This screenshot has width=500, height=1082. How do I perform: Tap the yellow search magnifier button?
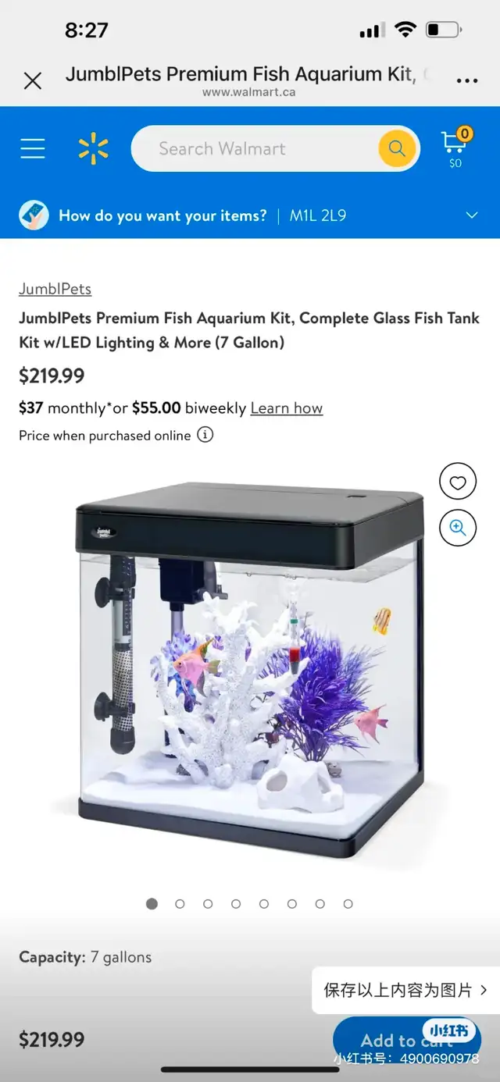[397, 148]
